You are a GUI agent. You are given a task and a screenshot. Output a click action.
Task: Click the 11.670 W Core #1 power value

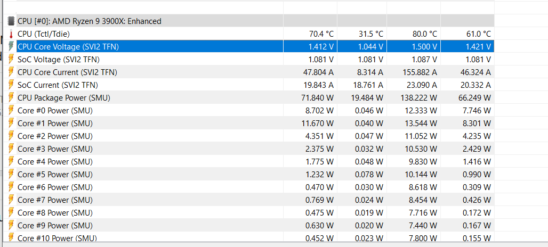[318, 123]
